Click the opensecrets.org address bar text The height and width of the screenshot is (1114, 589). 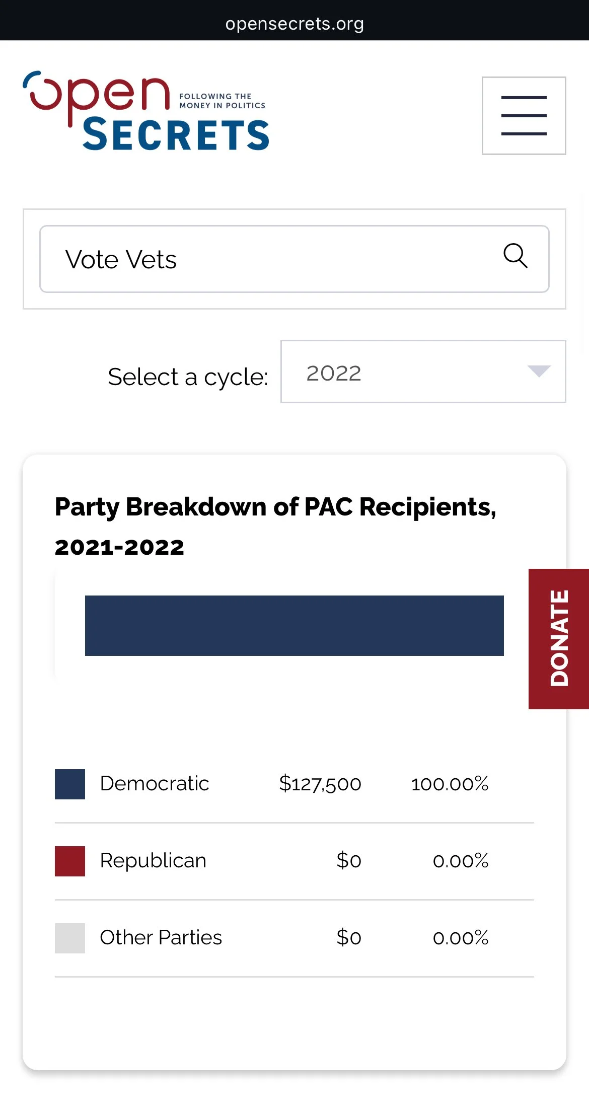[294, 24]
